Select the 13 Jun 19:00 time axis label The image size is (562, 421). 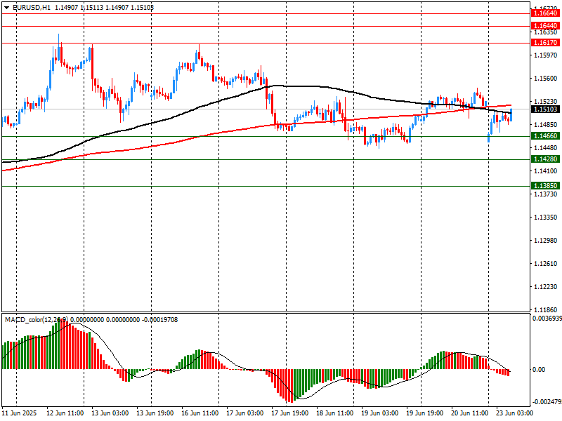point(155,413)
